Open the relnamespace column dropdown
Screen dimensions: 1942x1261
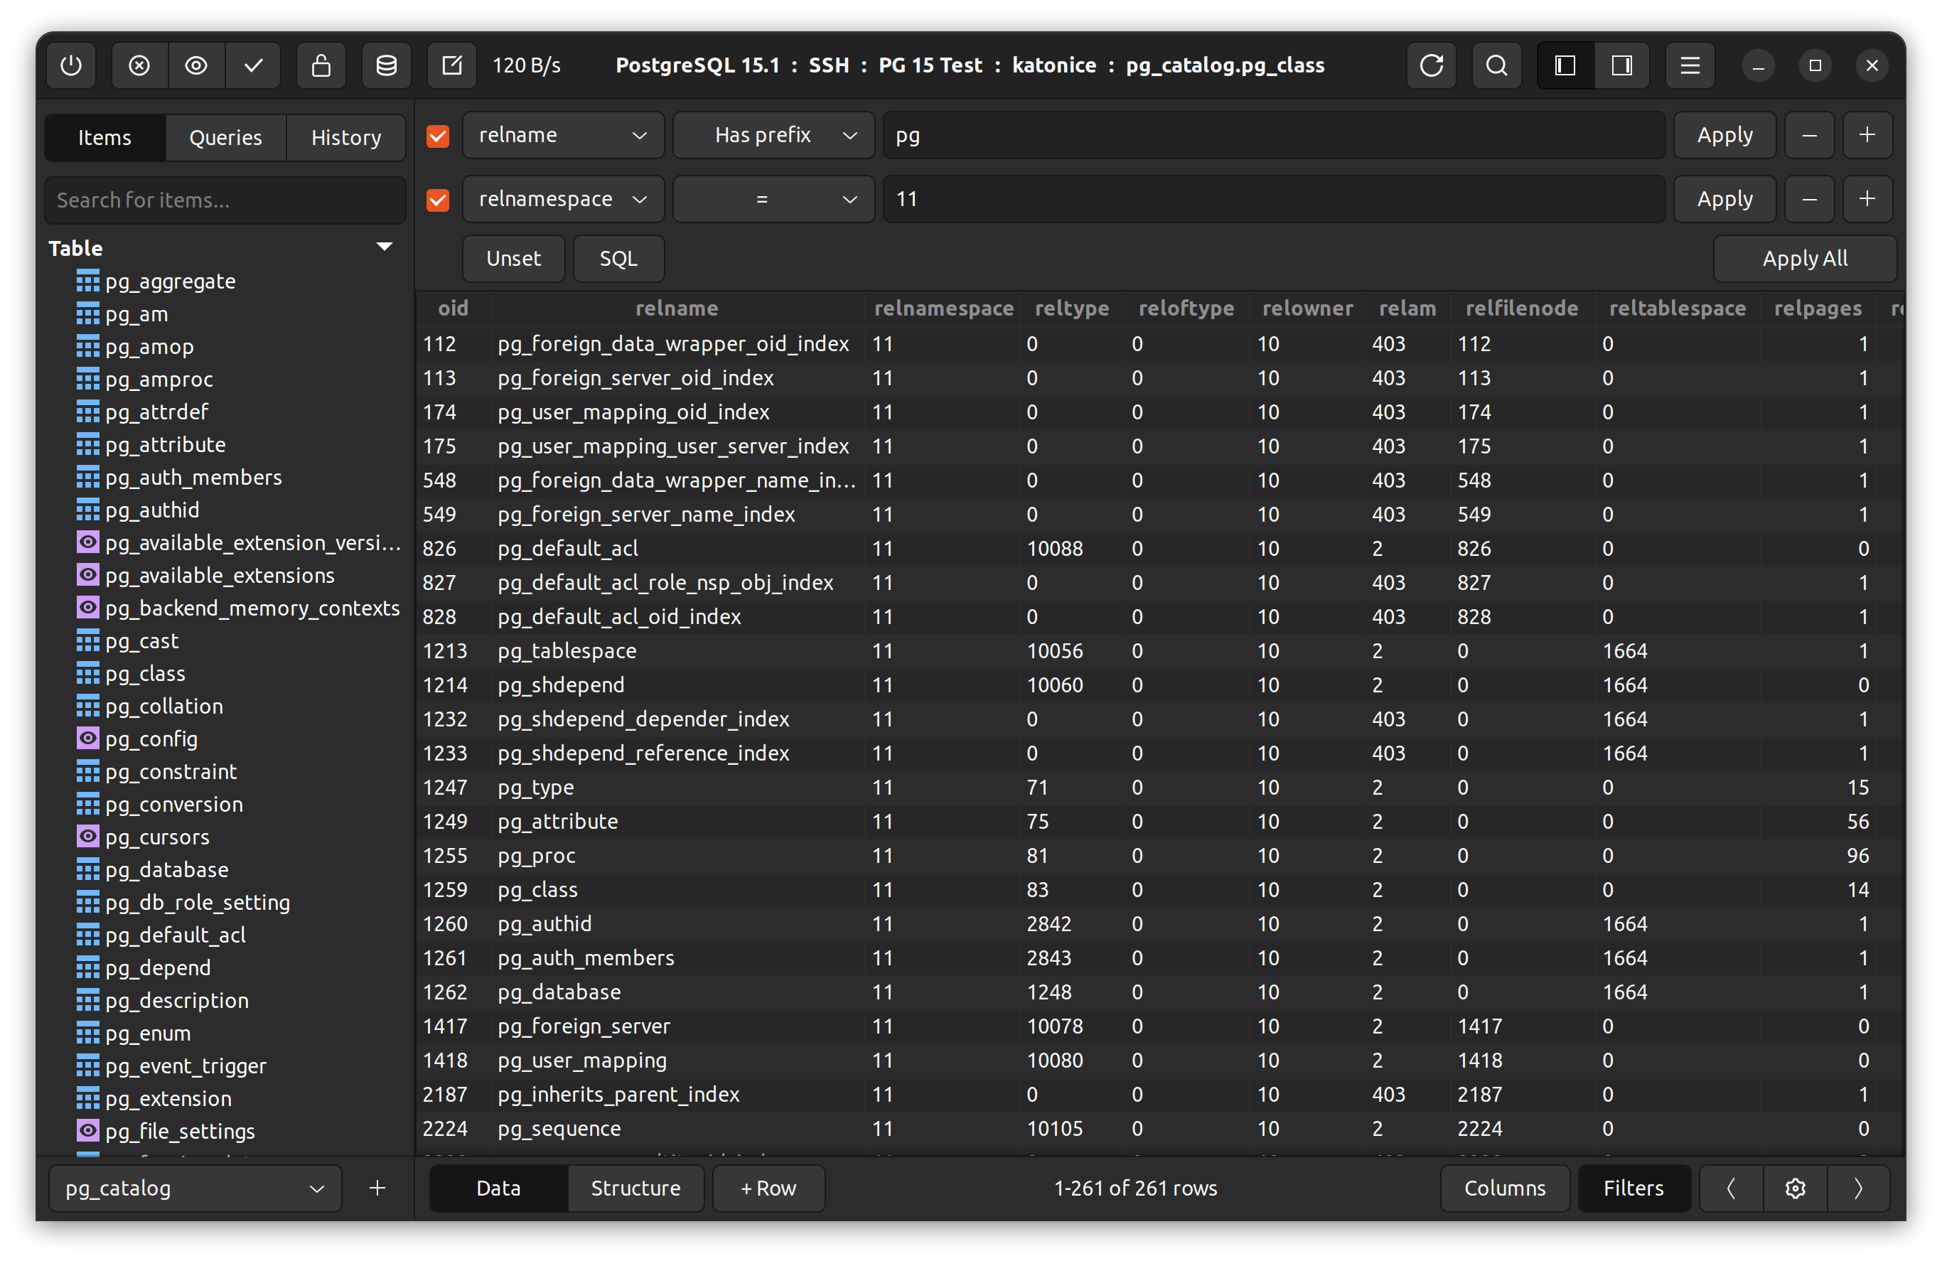click(x=563, y=199)
